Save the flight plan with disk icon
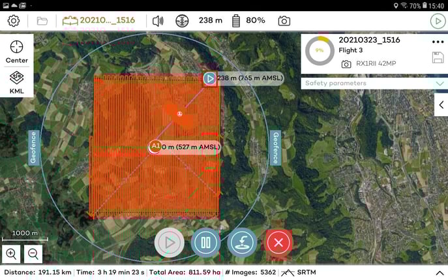 (438, 58)
